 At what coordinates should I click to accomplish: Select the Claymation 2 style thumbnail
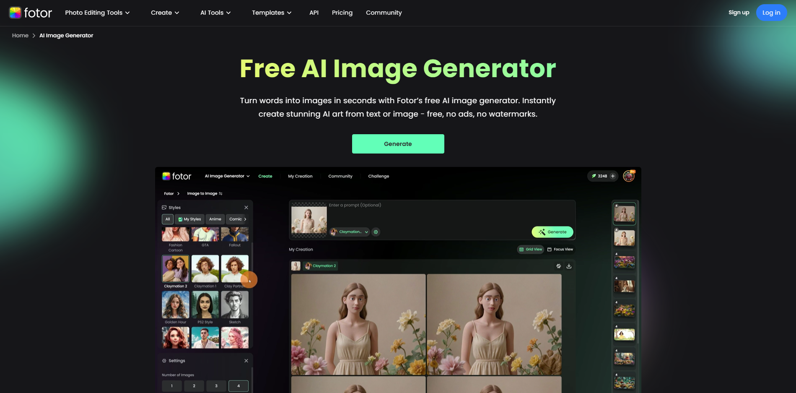point(176,269)
